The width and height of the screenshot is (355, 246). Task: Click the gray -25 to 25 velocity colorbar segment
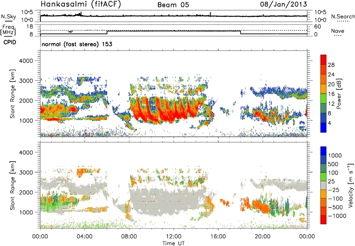323,185
